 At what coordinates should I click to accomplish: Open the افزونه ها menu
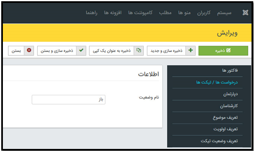(x=113, y=13)
